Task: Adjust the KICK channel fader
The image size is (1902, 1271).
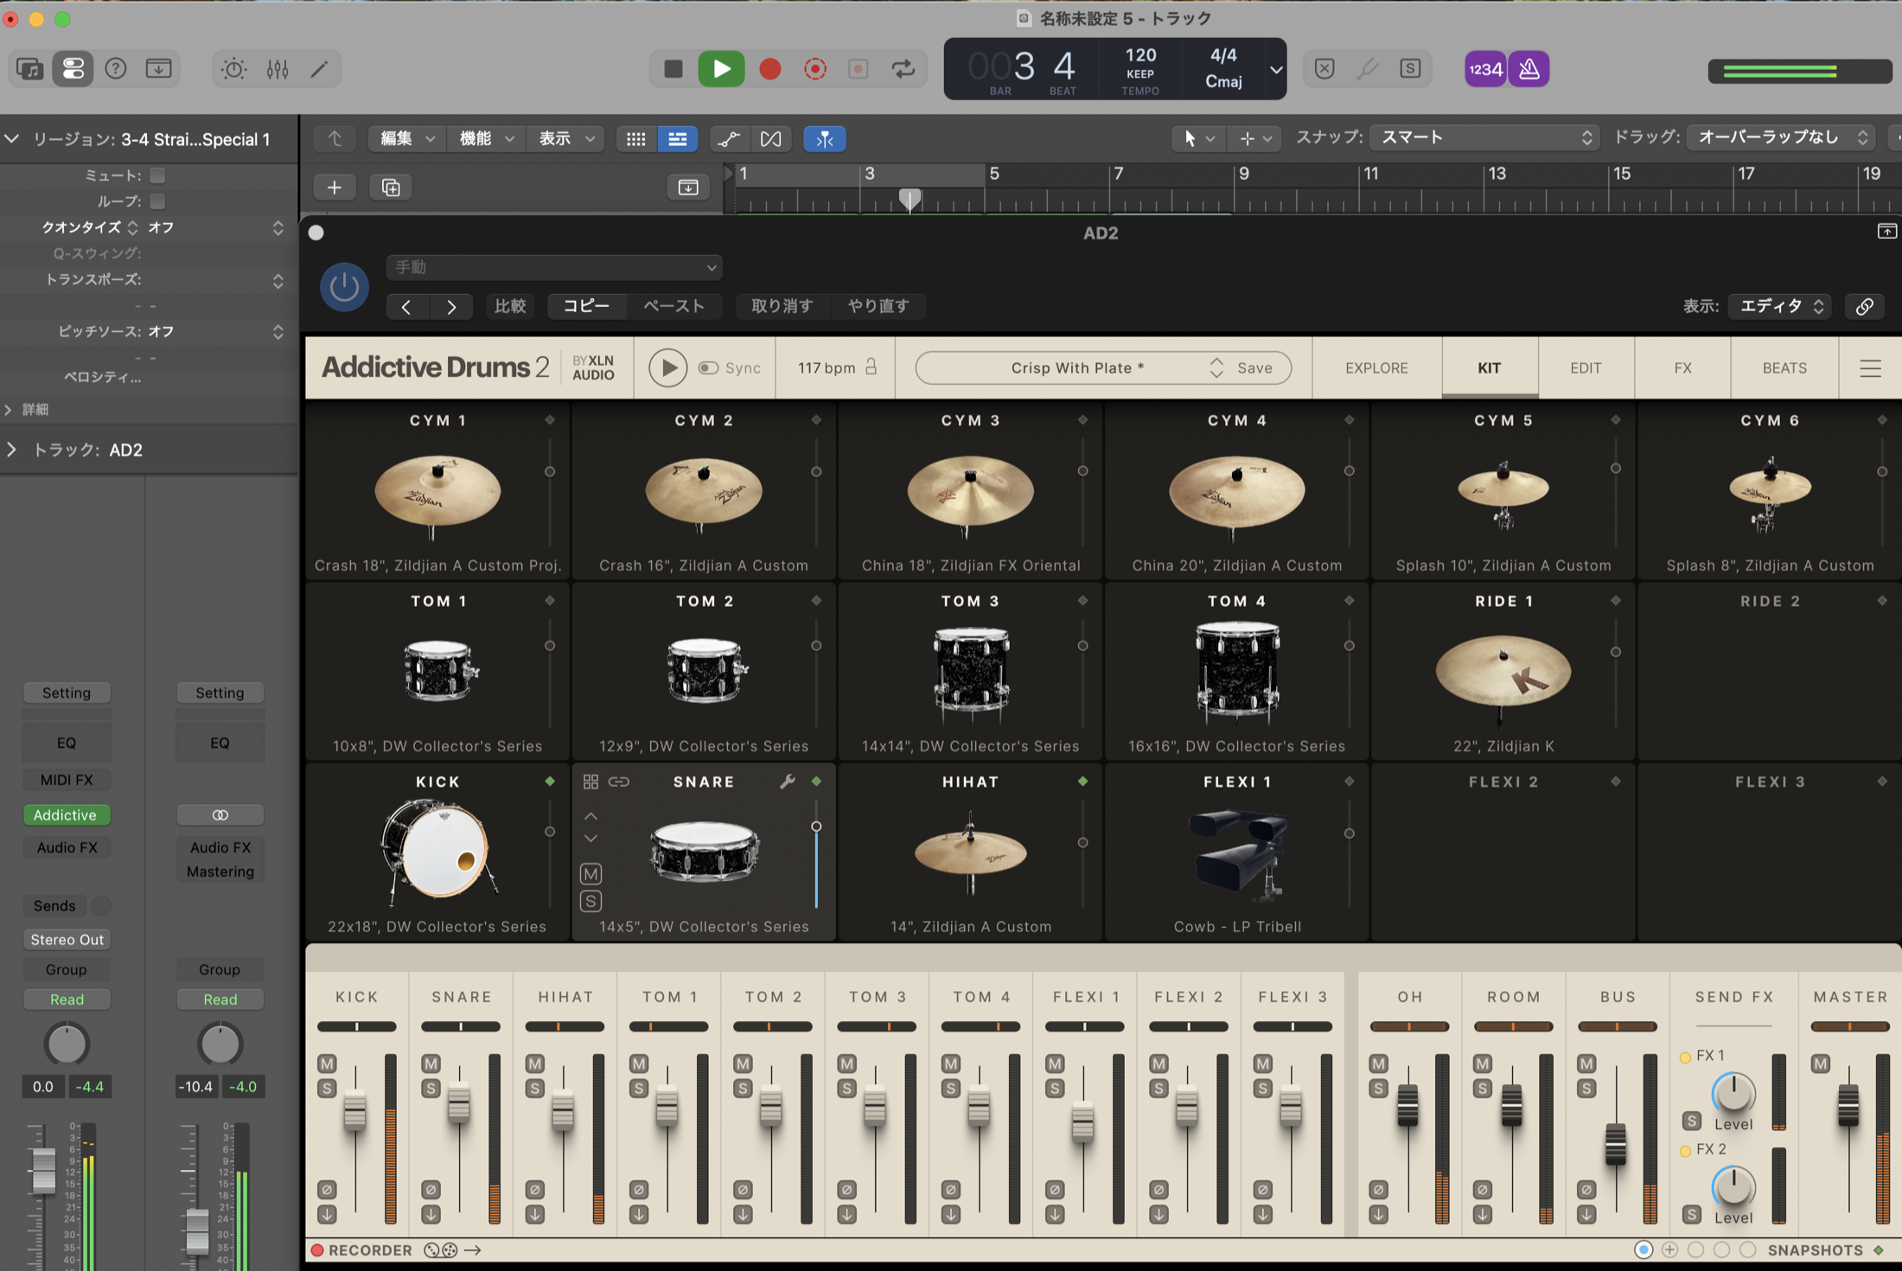Action: pyautogui.click(x=354, y=1112)
